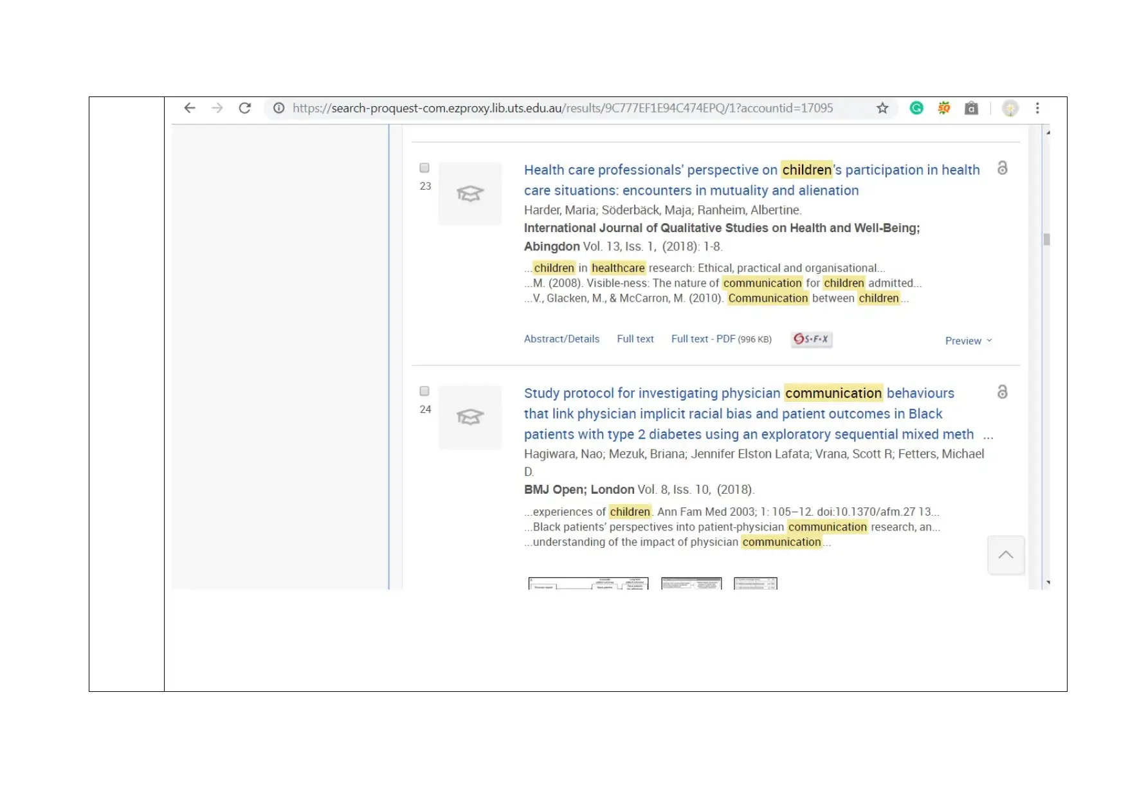This screenshot has height=798, width=1128.
Task: Click the scholarly journal icon of result 24
Action: 470,417
